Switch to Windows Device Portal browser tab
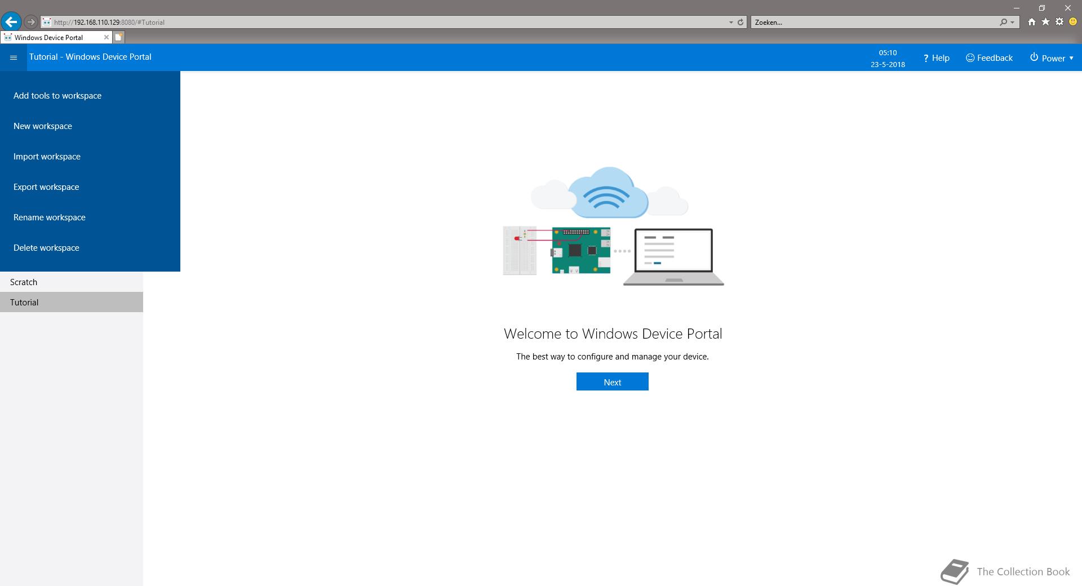 click(x=55, y=37)
